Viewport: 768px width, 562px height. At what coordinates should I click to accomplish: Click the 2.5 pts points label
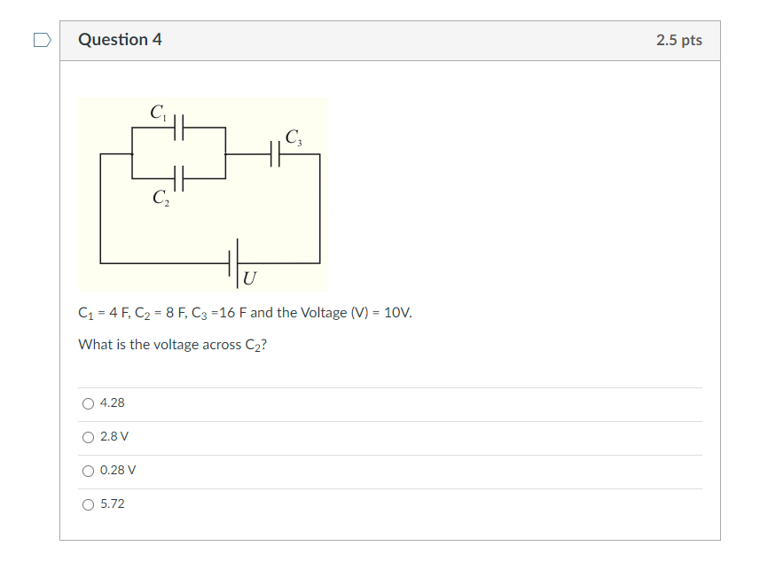click(x=680, y=39)
